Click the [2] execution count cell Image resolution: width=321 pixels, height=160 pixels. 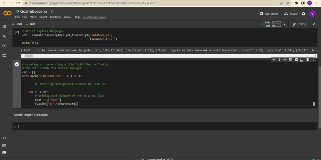[17, 32]
